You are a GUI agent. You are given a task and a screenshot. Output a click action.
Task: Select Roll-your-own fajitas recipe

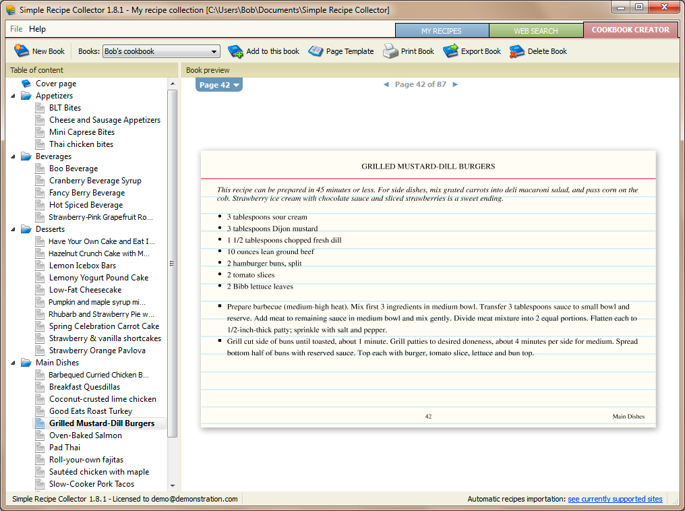[86, 460]
